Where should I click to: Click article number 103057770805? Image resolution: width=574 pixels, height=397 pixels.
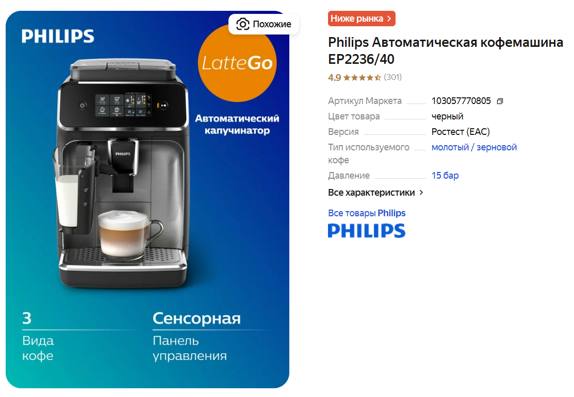pyautogui.click(x=461, y=101)
